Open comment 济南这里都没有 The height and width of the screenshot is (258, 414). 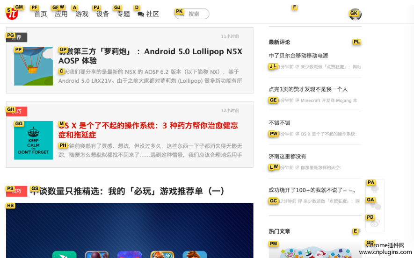click(288, 157)
